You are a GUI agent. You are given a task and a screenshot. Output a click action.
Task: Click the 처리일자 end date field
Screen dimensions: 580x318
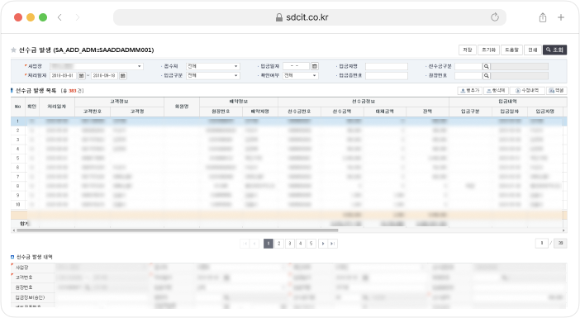click(105, 75)
